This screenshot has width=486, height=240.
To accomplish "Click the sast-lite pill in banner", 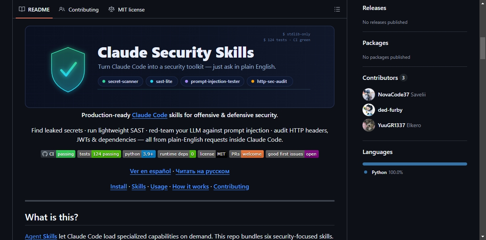I will pos(161,81).
